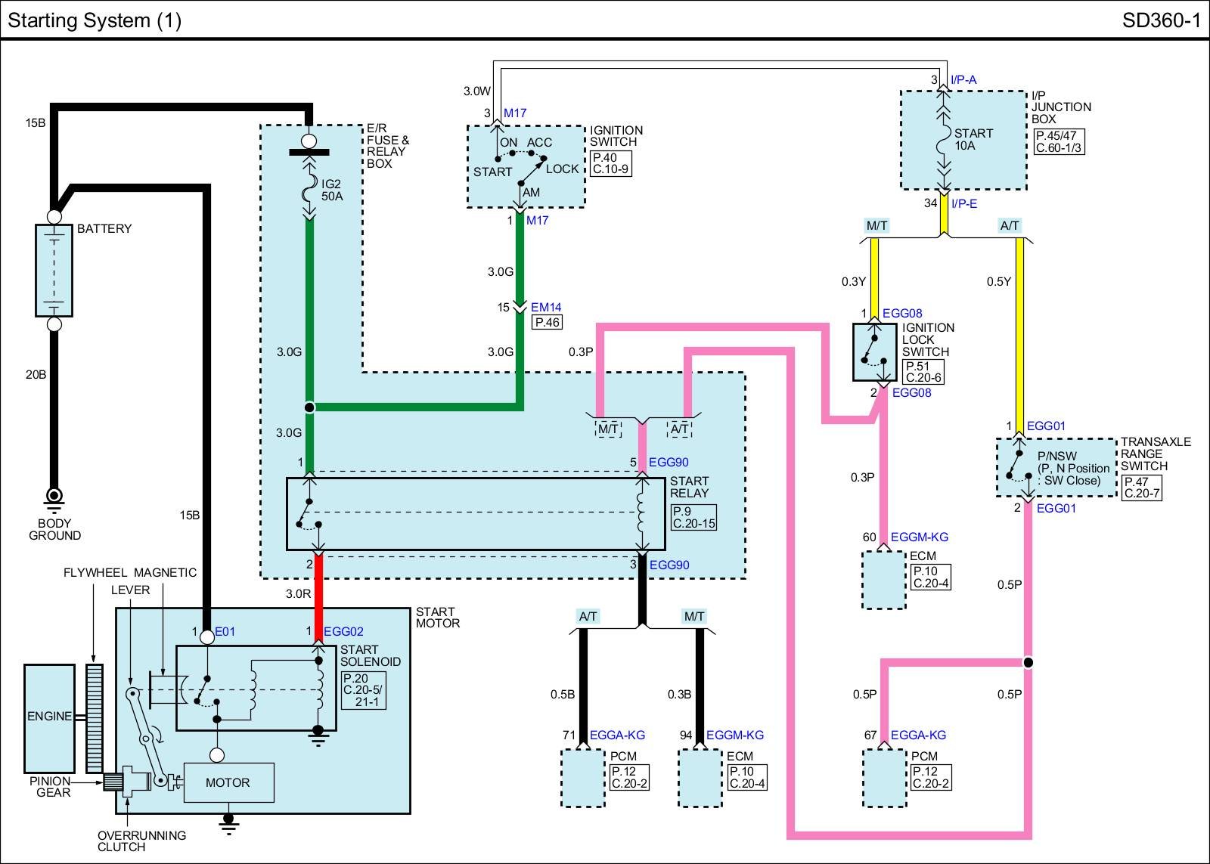Click the I/P-E connector label
The height and width of the screenshot is (864, 1210).
coord(963,203)
